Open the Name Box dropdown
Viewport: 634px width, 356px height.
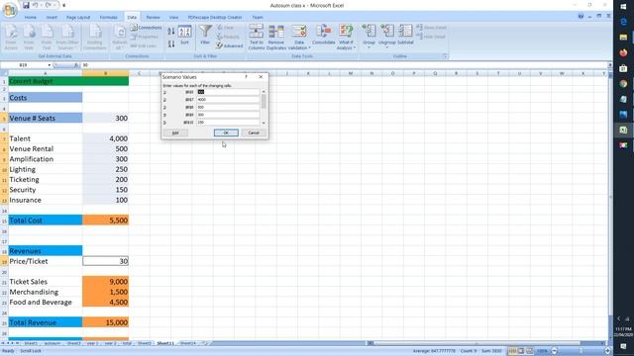(50, 65)
